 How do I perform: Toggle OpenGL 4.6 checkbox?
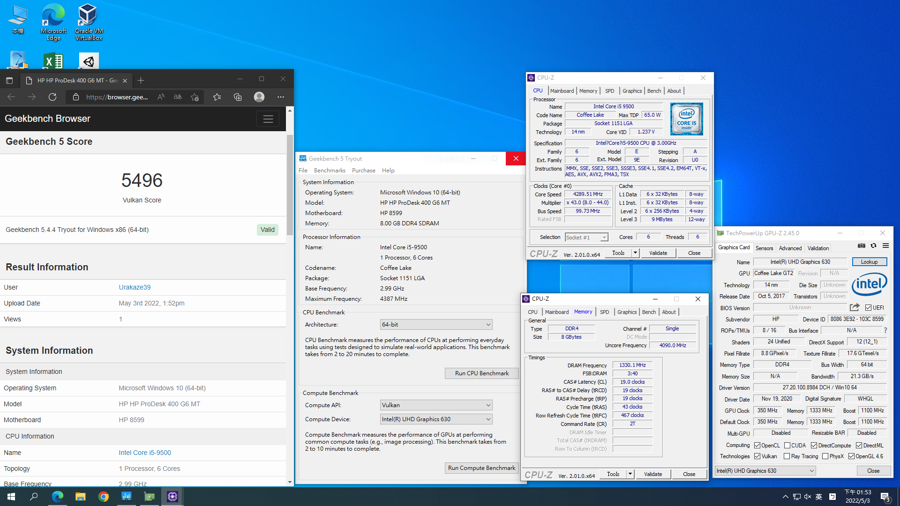(x=851, y=456)
